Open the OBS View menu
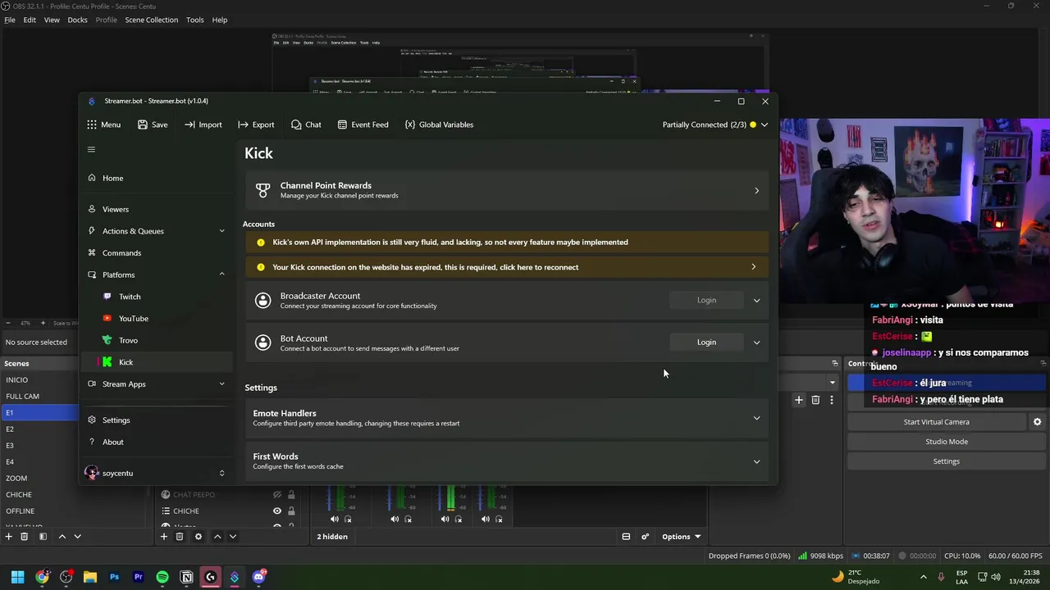The width and height of the screenshot is (1050, 590). tap(52, 20)
